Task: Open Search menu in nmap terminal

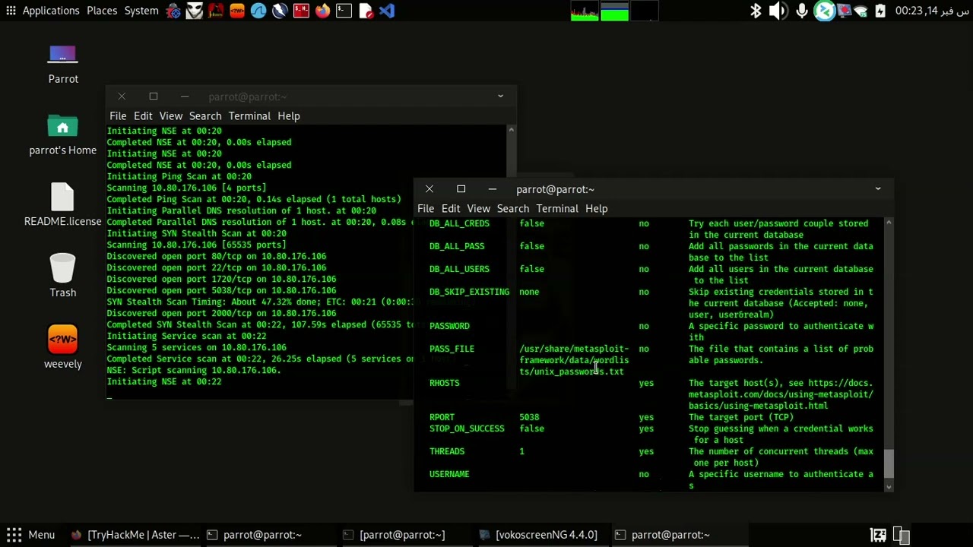Action: coord(205,115)
